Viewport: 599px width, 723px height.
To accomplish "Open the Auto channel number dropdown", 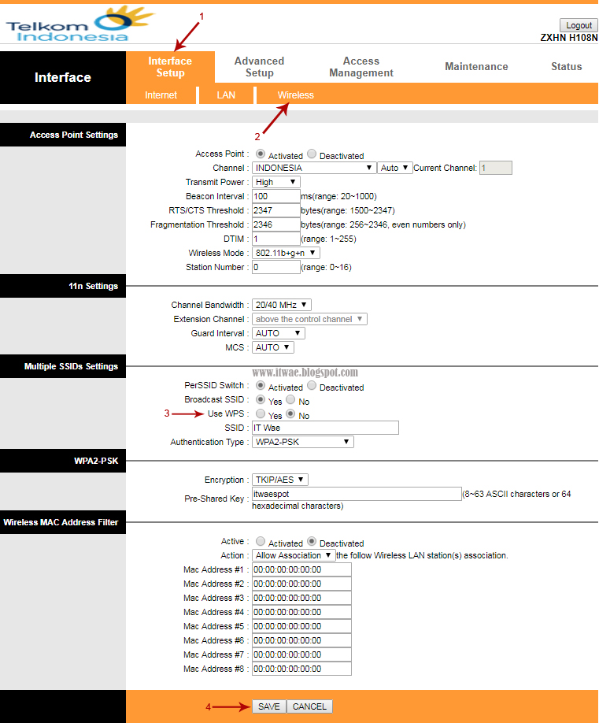I will (394, 168).
